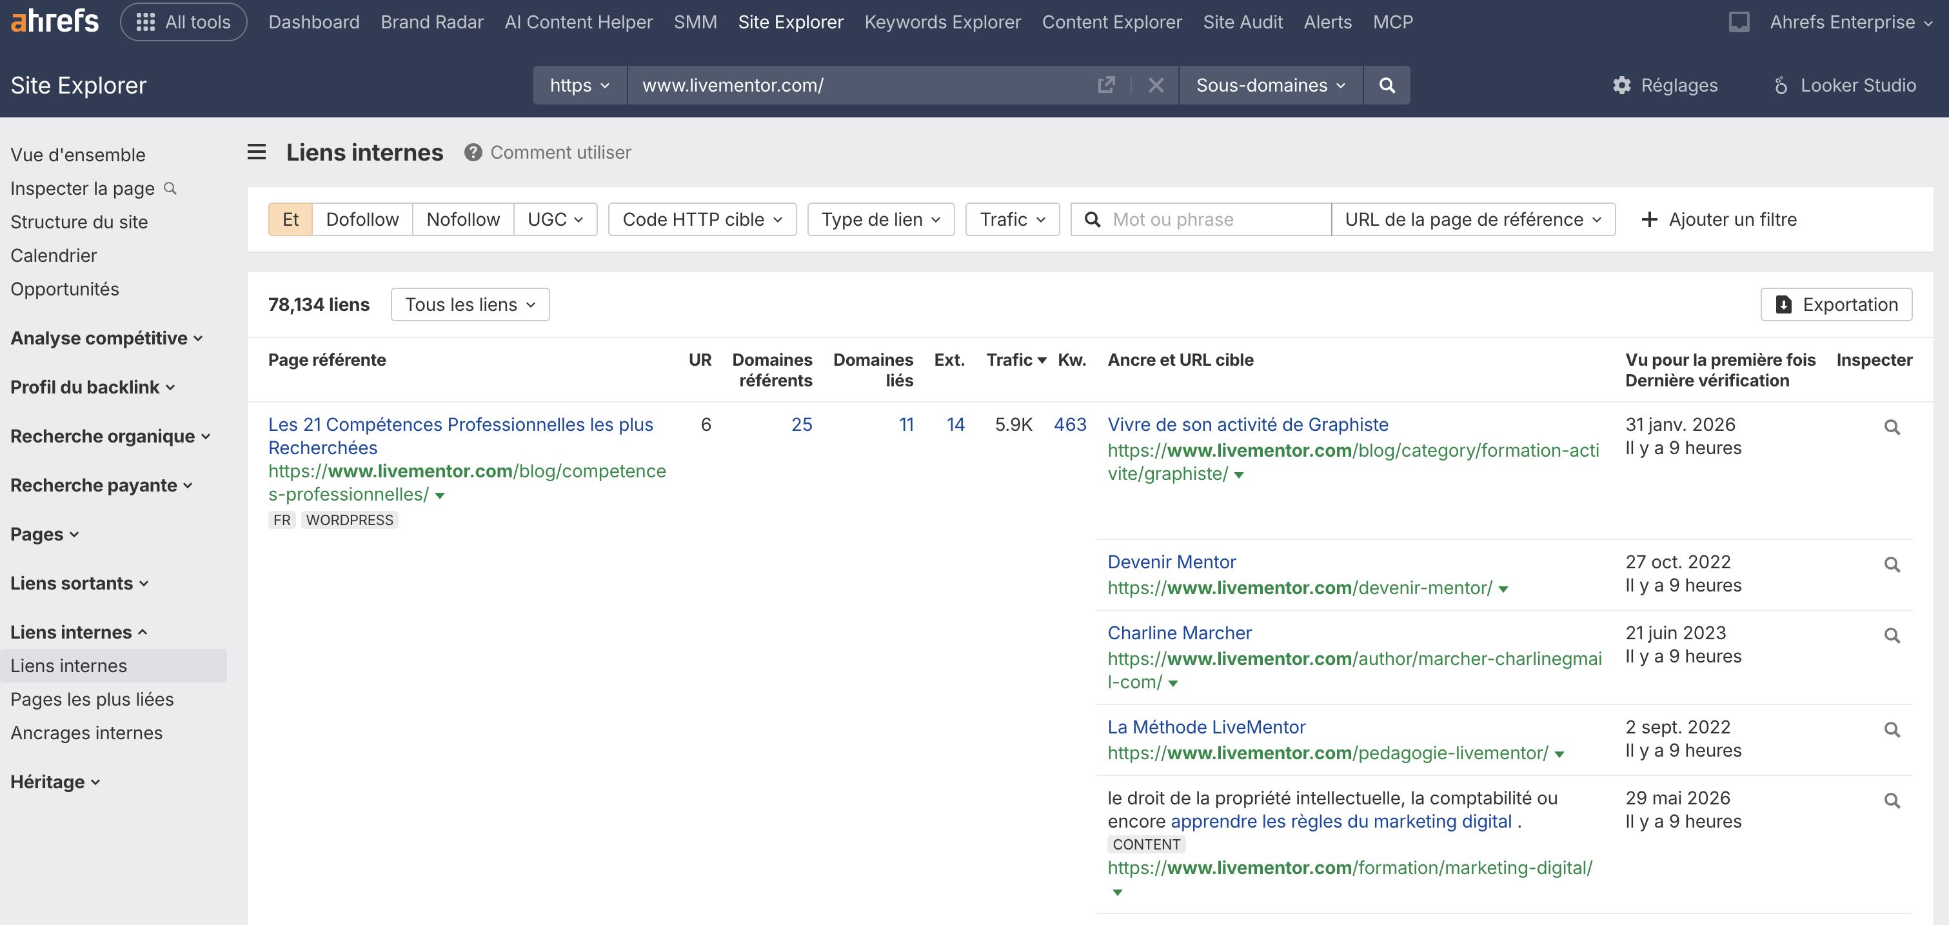
Task: Go to the Dashboard tab
Action: click(314, 22)
